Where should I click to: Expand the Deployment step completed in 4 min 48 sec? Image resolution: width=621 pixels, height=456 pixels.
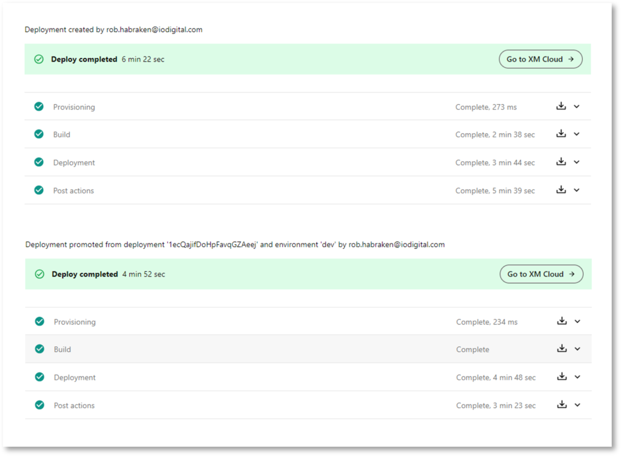(577, 377)
